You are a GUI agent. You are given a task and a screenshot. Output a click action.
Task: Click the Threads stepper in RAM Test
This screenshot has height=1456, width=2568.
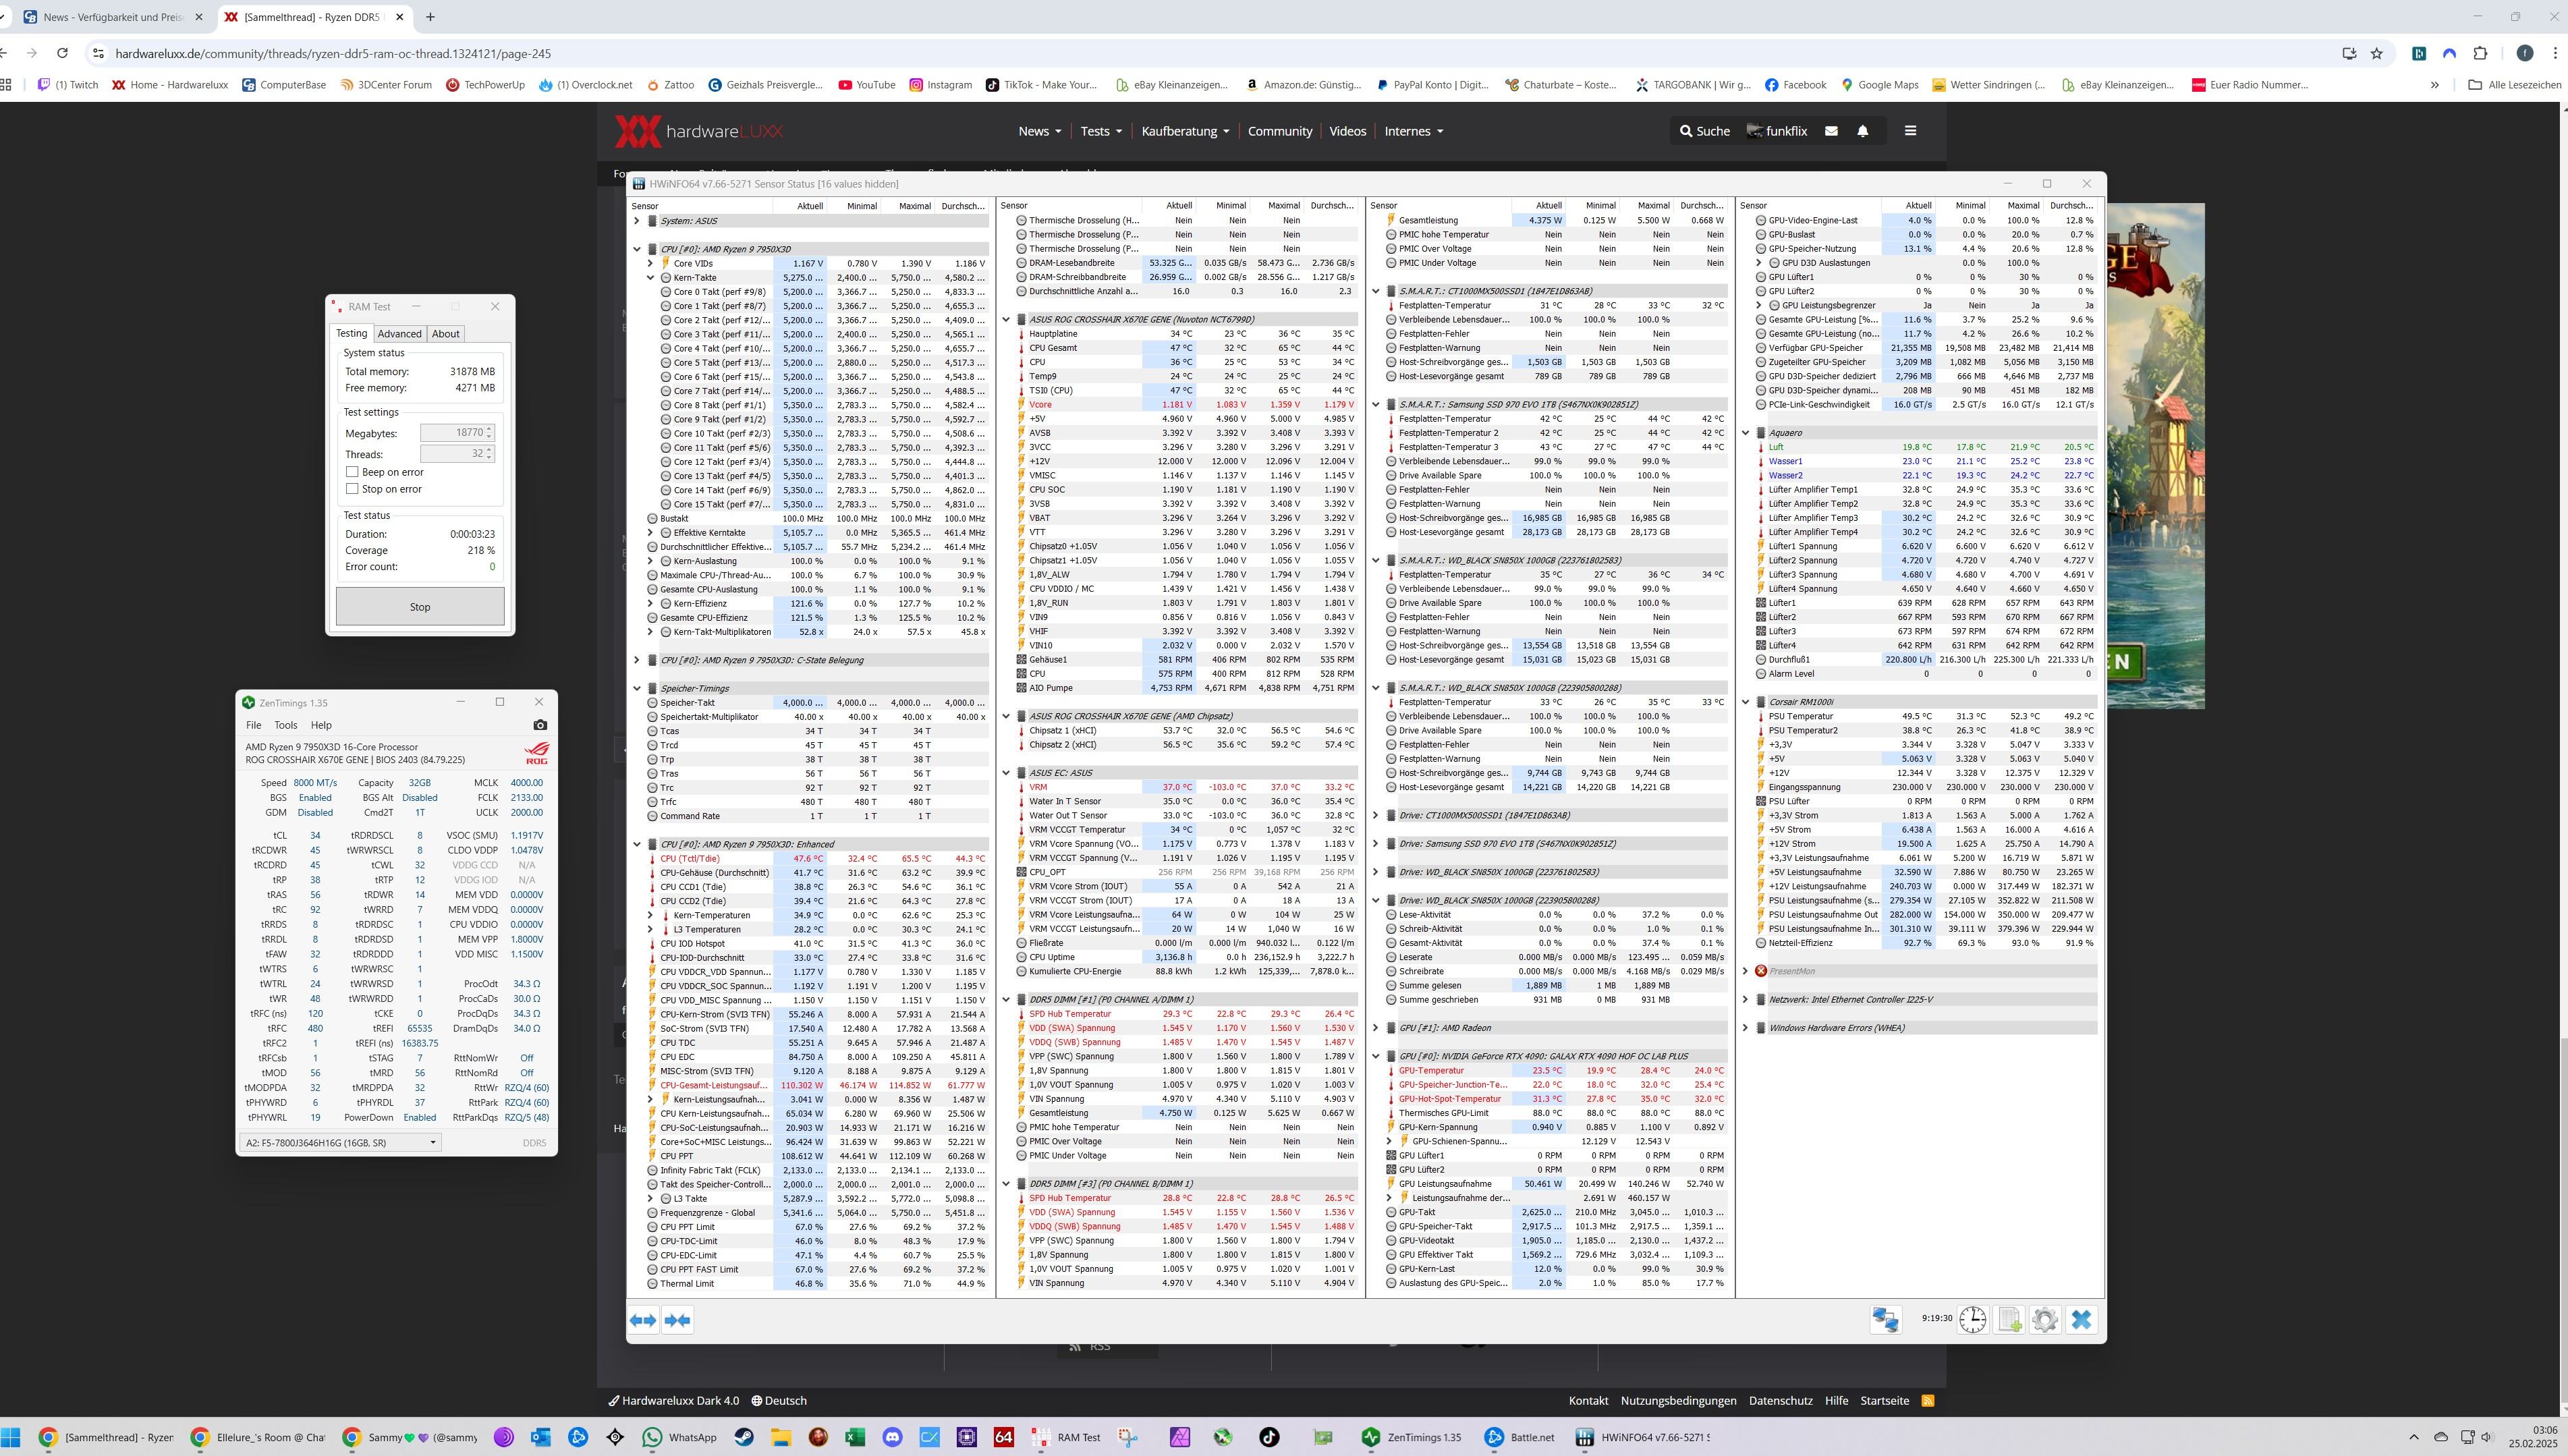coord(489,453)
